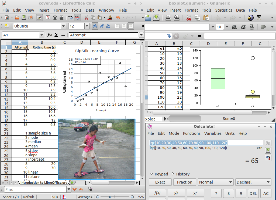Expand the History section in Qalculate
Viewport: 276px width, 200px height.
tap(181, 174)
